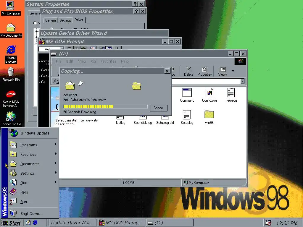The height and width of the screenshot is (227, 303).
Task: Click the Setup MSN Internet Access icon
Action: pos(11,99)
